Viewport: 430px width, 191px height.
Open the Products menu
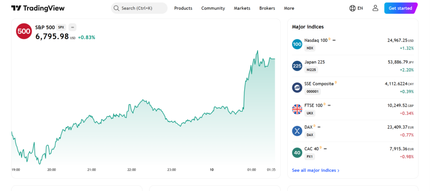pyautogui.click(x=183, y=8)
